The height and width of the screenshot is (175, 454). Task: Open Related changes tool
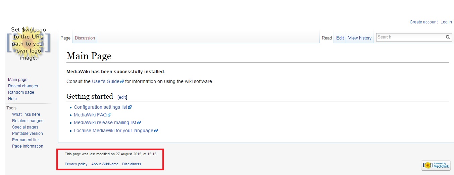[x=28, y=121]
